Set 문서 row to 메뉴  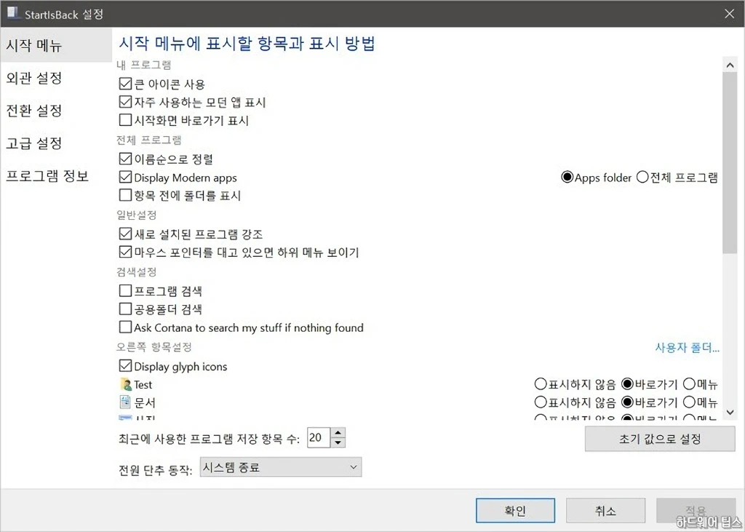(689, 402)
